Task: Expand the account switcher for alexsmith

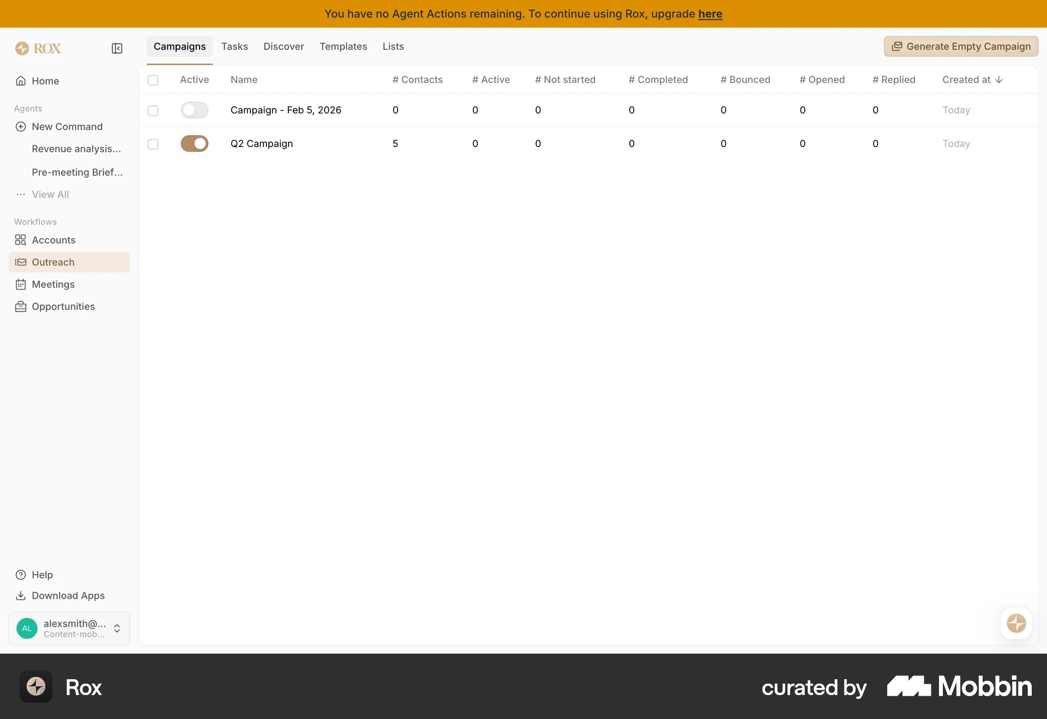Action: (x=117, y=628)
